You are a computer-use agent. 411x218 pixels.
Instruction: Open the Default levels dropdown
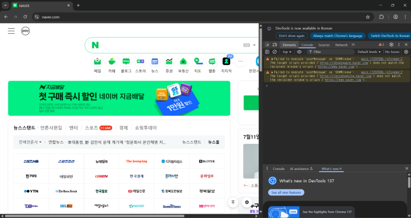click(369, 52)
